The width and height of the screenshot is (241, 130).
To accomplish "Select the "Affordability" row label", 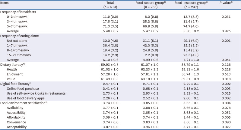I will pos(16,117).
